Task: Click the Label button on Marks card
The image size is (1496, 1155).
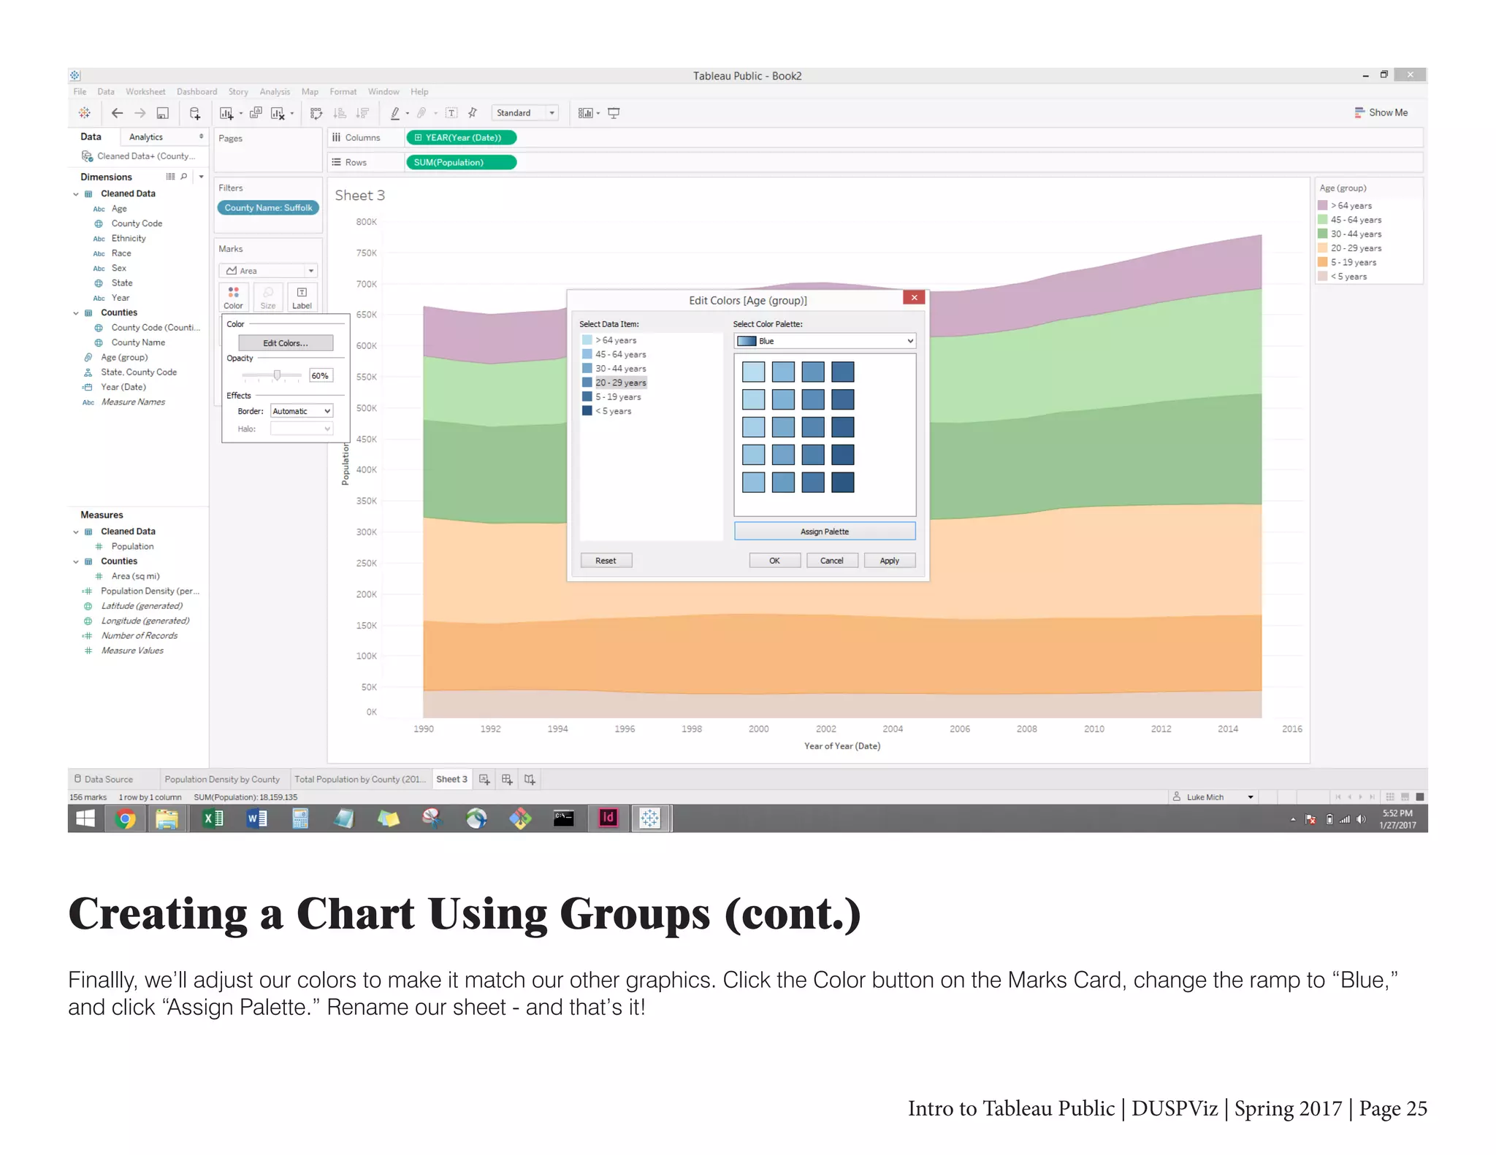Action: 302,297
